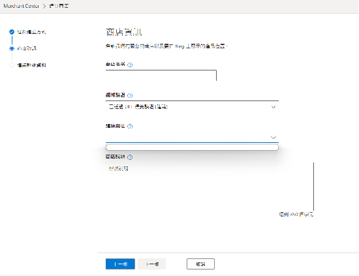Viewport: 359px width, 276px height.
Task: Click the empty third step circle
Action: click(x=12, y=65)
